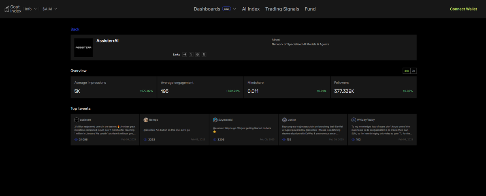Open the website globe link icon
486x196 pixels.
tap(198, 54)
